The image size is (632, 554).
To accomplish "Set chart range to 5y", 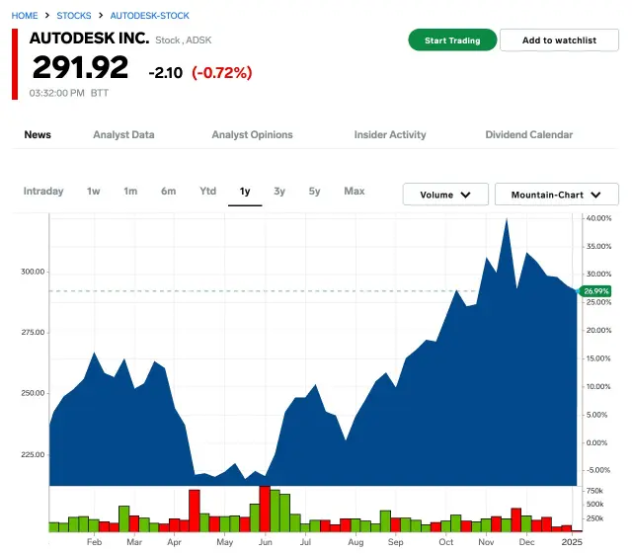I will (x=314, y=192).
